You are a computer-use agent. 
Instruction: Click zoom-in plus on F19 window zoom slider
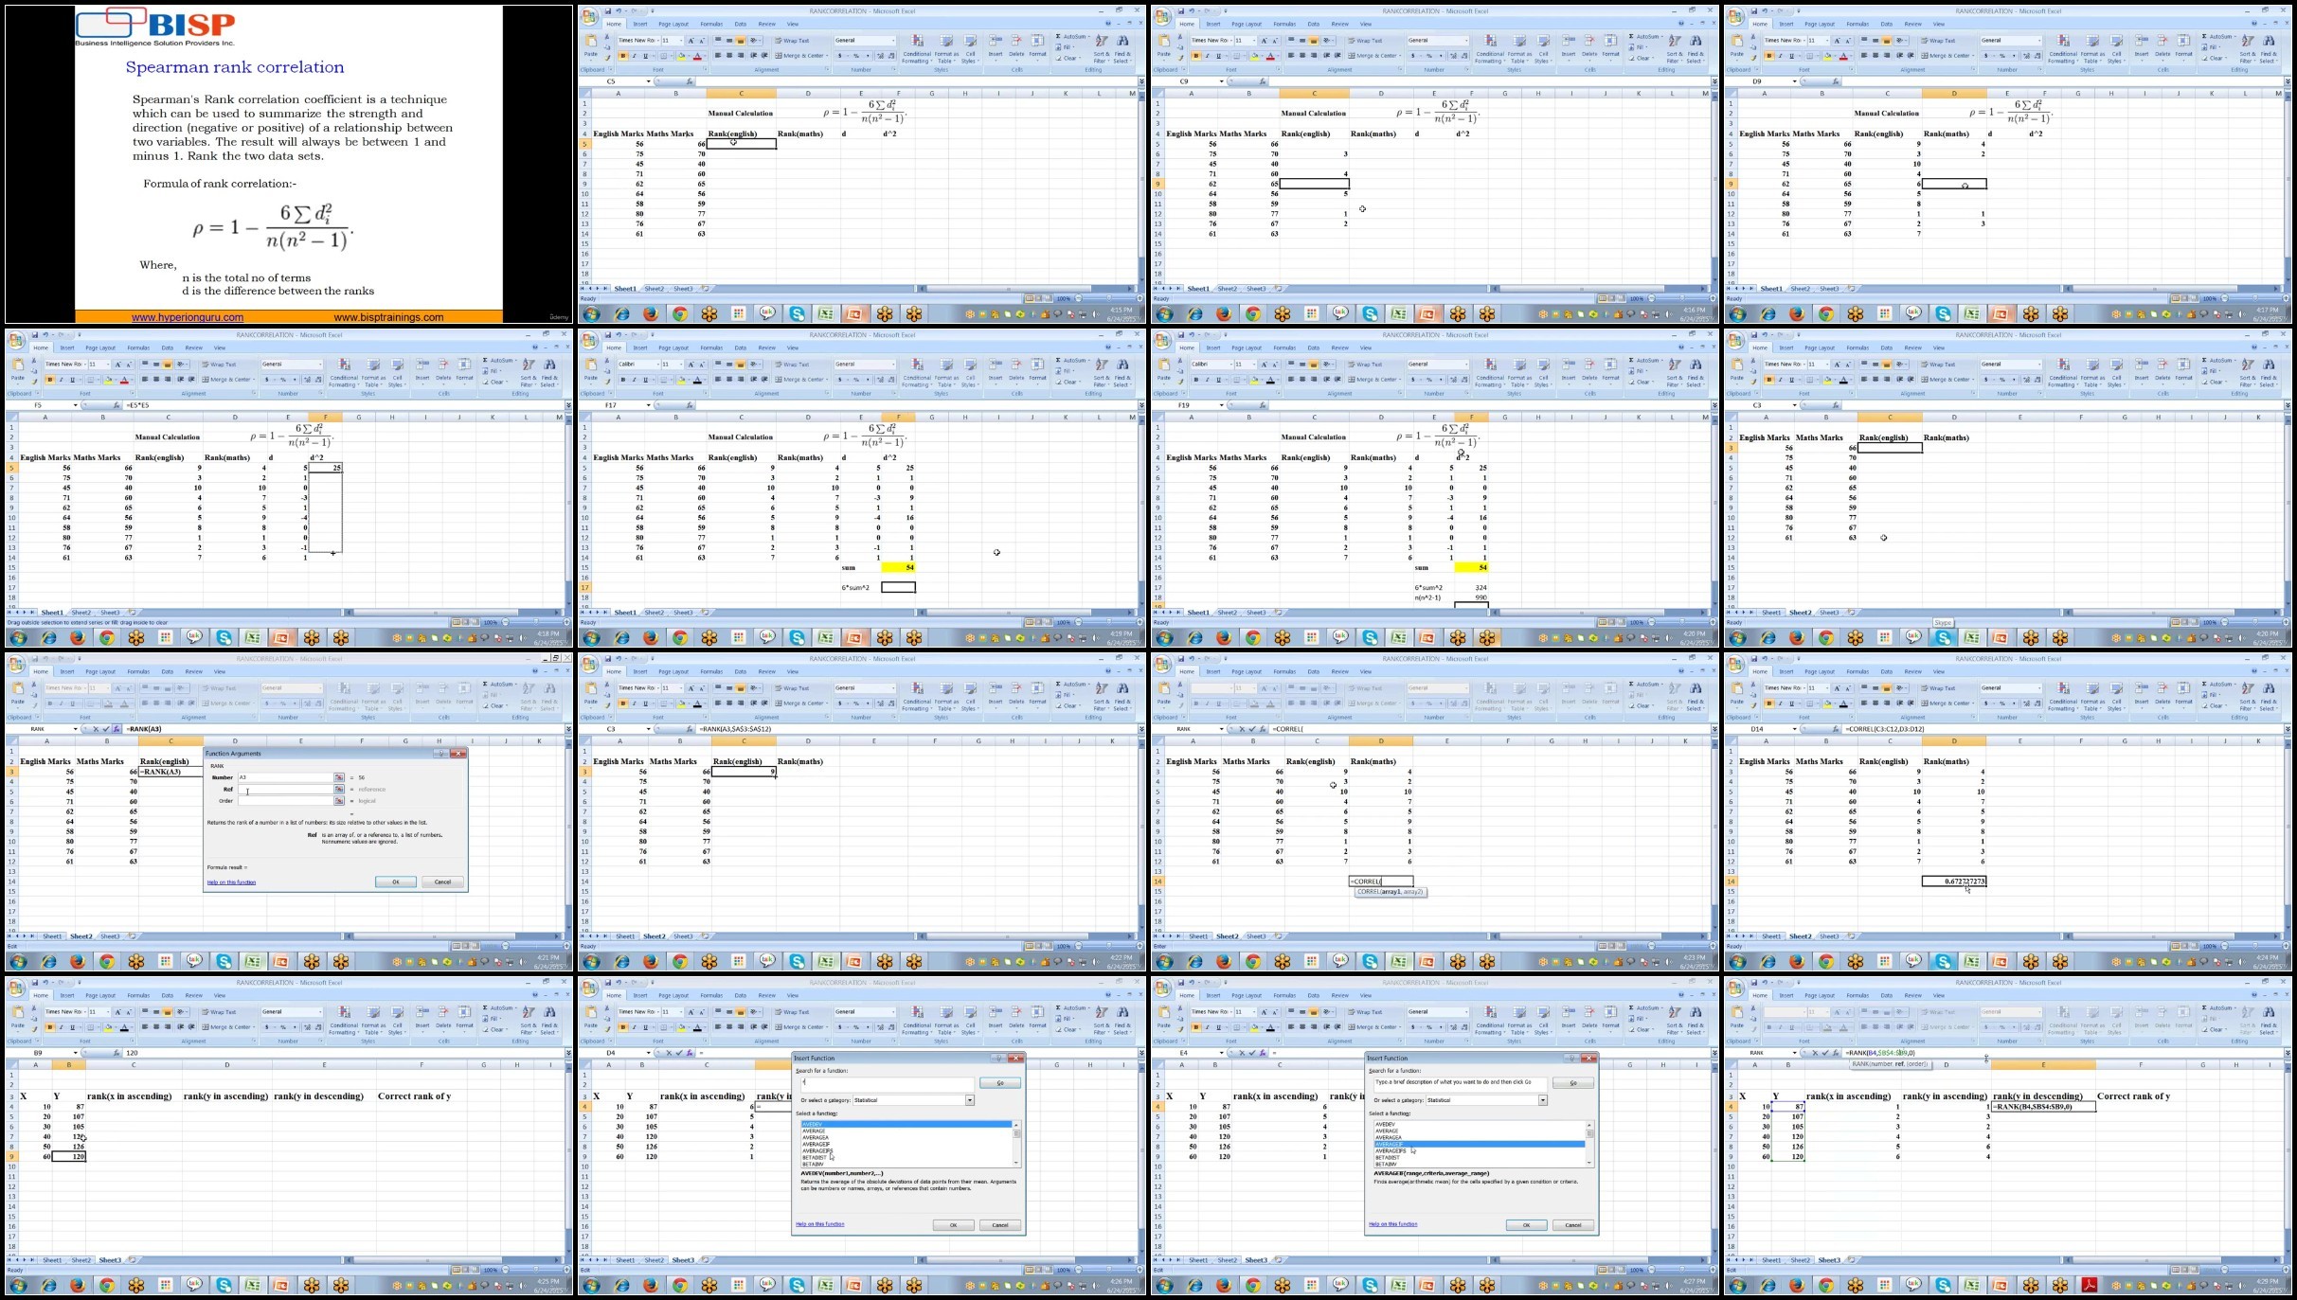tap(1714, 622)
